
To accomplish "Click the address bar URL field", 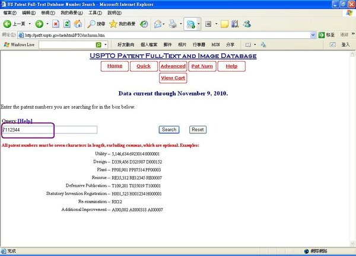I will (x=167, y=35).
